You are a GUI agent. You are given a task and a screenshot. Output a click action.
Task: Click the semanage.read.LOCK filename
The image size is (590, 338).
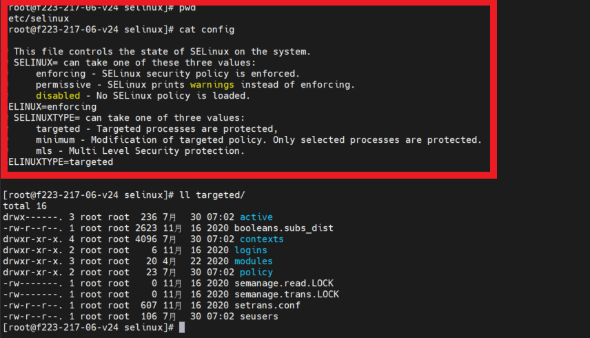pos(284,284)
